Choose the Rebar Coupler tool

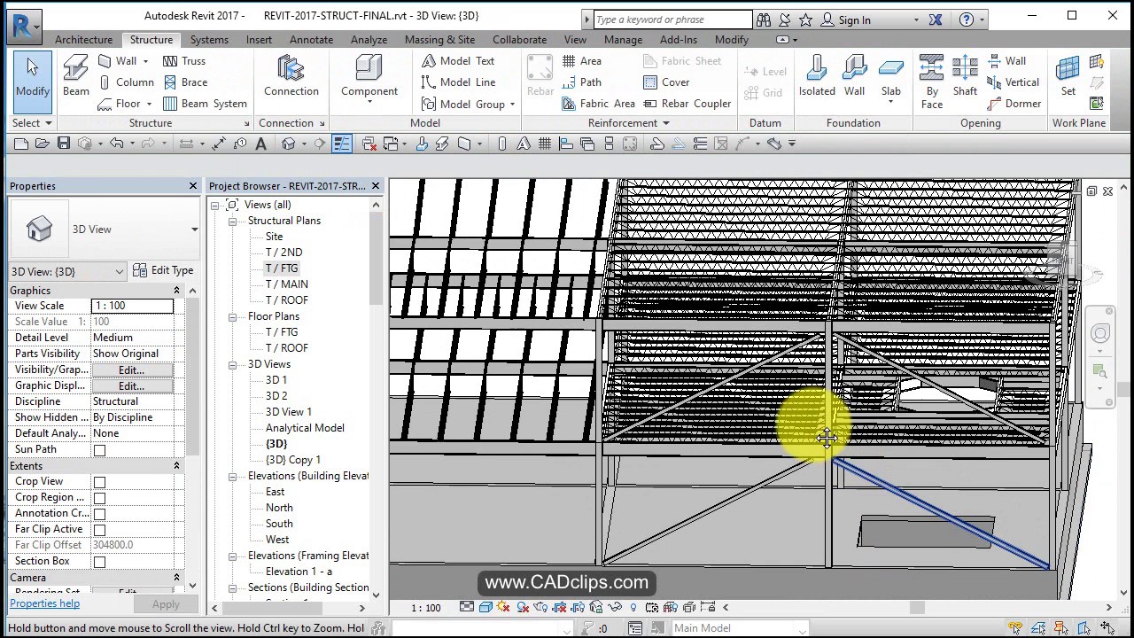pyautogui.click(x=687, y=104)
